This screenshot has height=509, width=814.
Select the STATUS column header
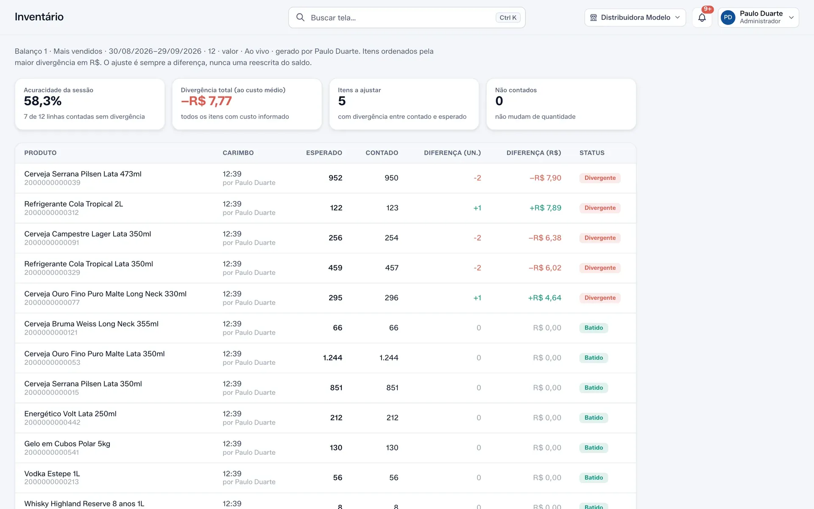(592, 153)
